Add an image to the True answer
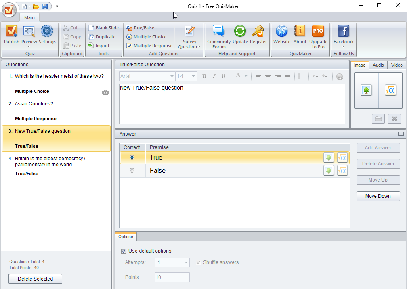The image size is (407, 289). (x=329, y=157)
